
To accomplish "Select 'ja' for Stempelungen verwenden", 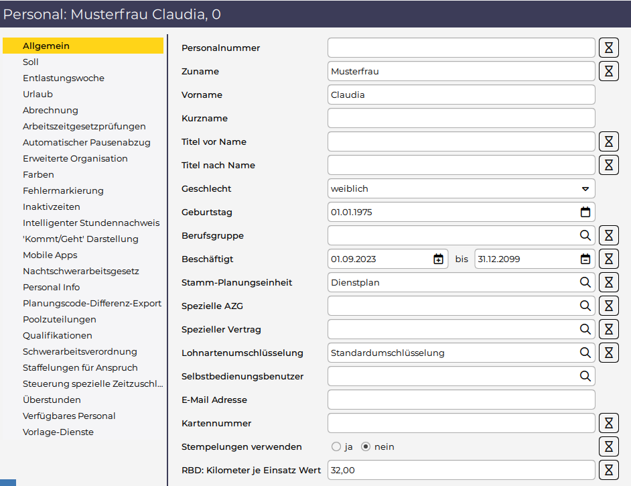I will tap(336, 446).
